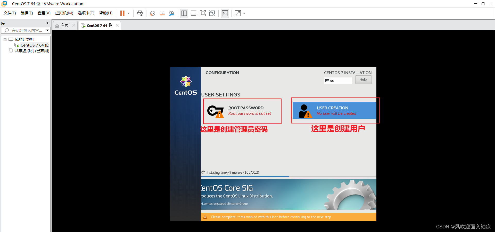Click the 'Please complete items marked' warning message

click(x=271, y=217)
